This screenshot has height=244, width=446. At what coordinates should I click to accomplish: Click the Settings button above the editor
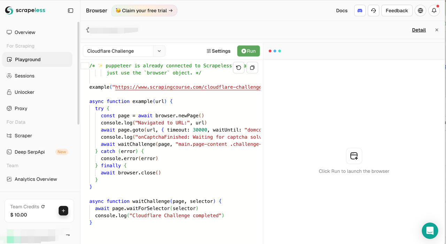218,51
